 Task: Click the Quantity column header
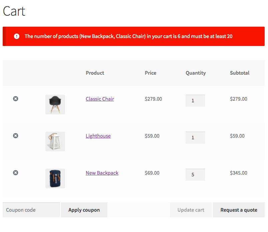[196, 73]
